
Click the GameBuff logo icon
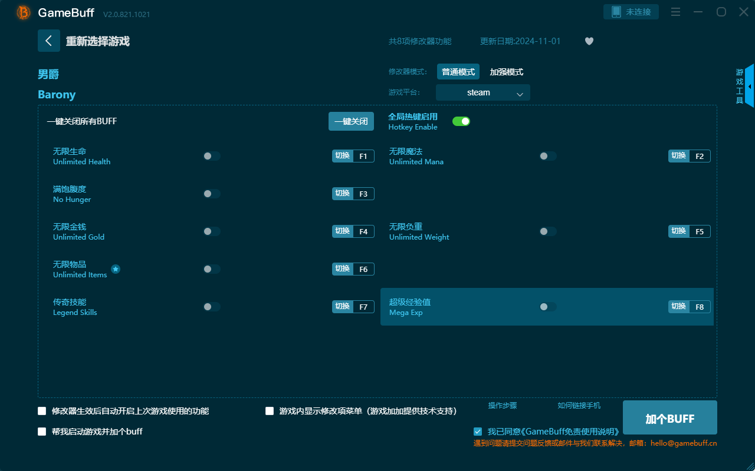point(22,12)
